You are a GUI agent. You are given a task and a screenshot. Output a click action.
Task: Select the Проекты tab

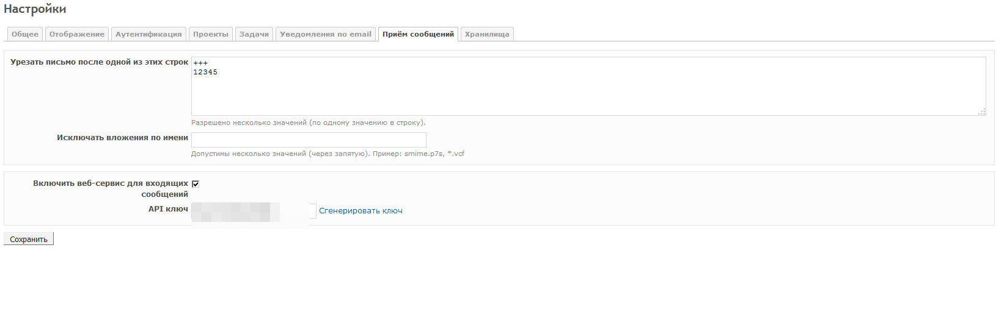211,34
